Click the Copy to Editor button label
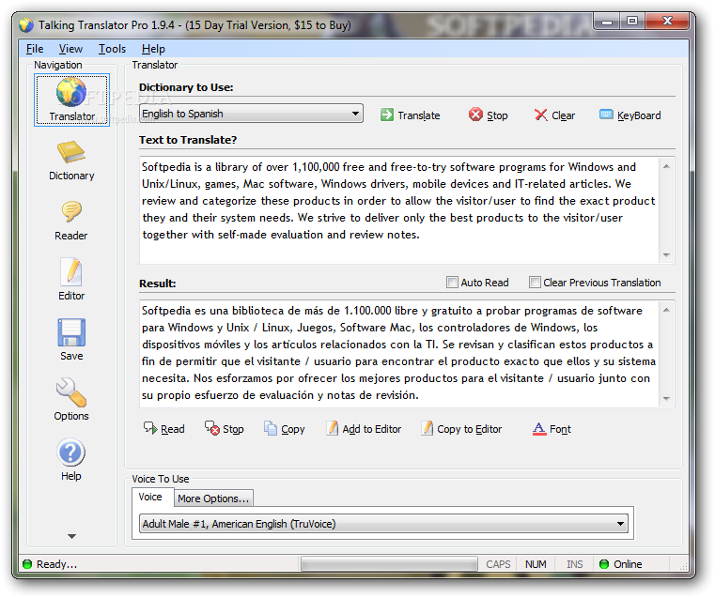The image size is (715, 598). click(469, 429)
